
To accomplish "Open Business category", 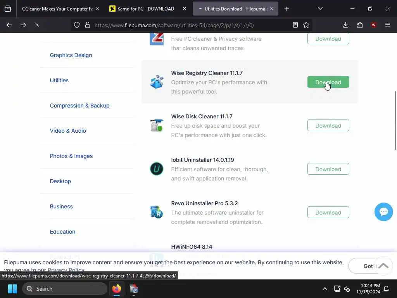I will 61,206.
